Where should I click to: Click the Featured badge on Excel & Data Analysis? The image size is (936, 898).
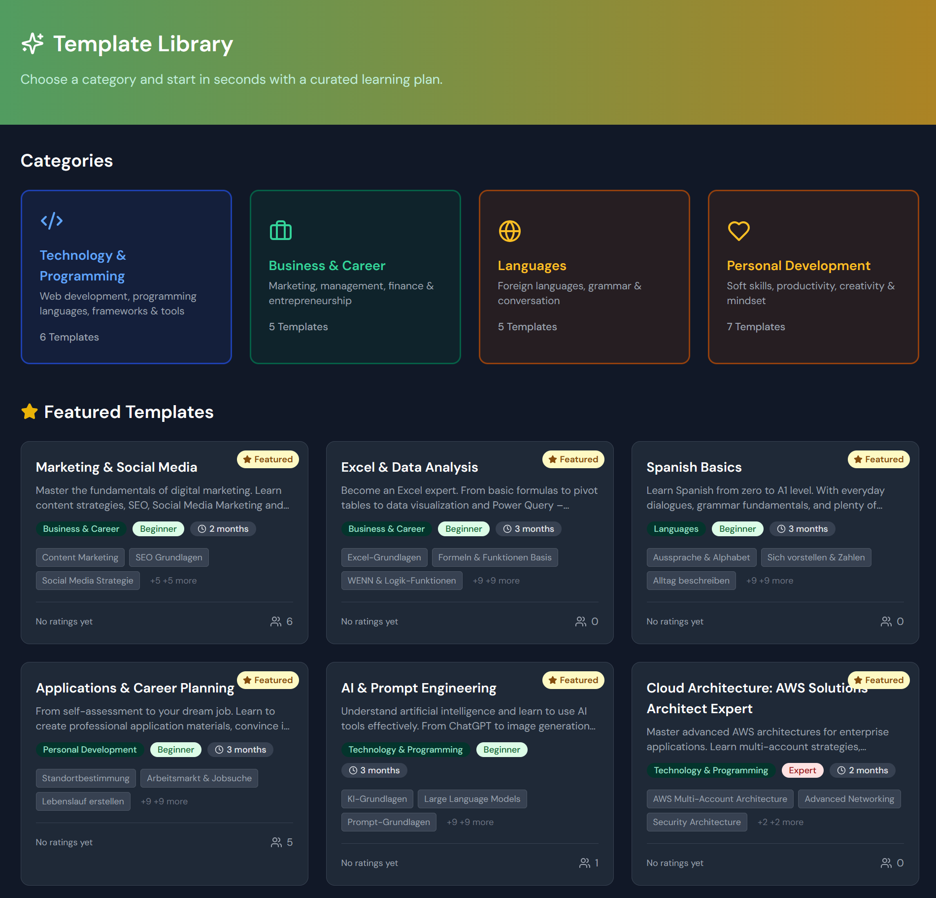coord(573,459)
